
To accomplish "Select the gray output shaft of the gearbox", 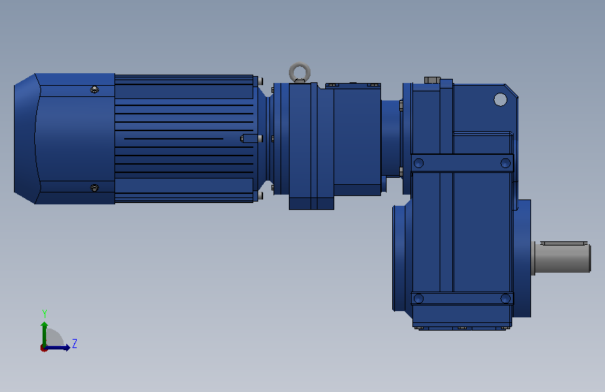I will (x=562, y=258).
